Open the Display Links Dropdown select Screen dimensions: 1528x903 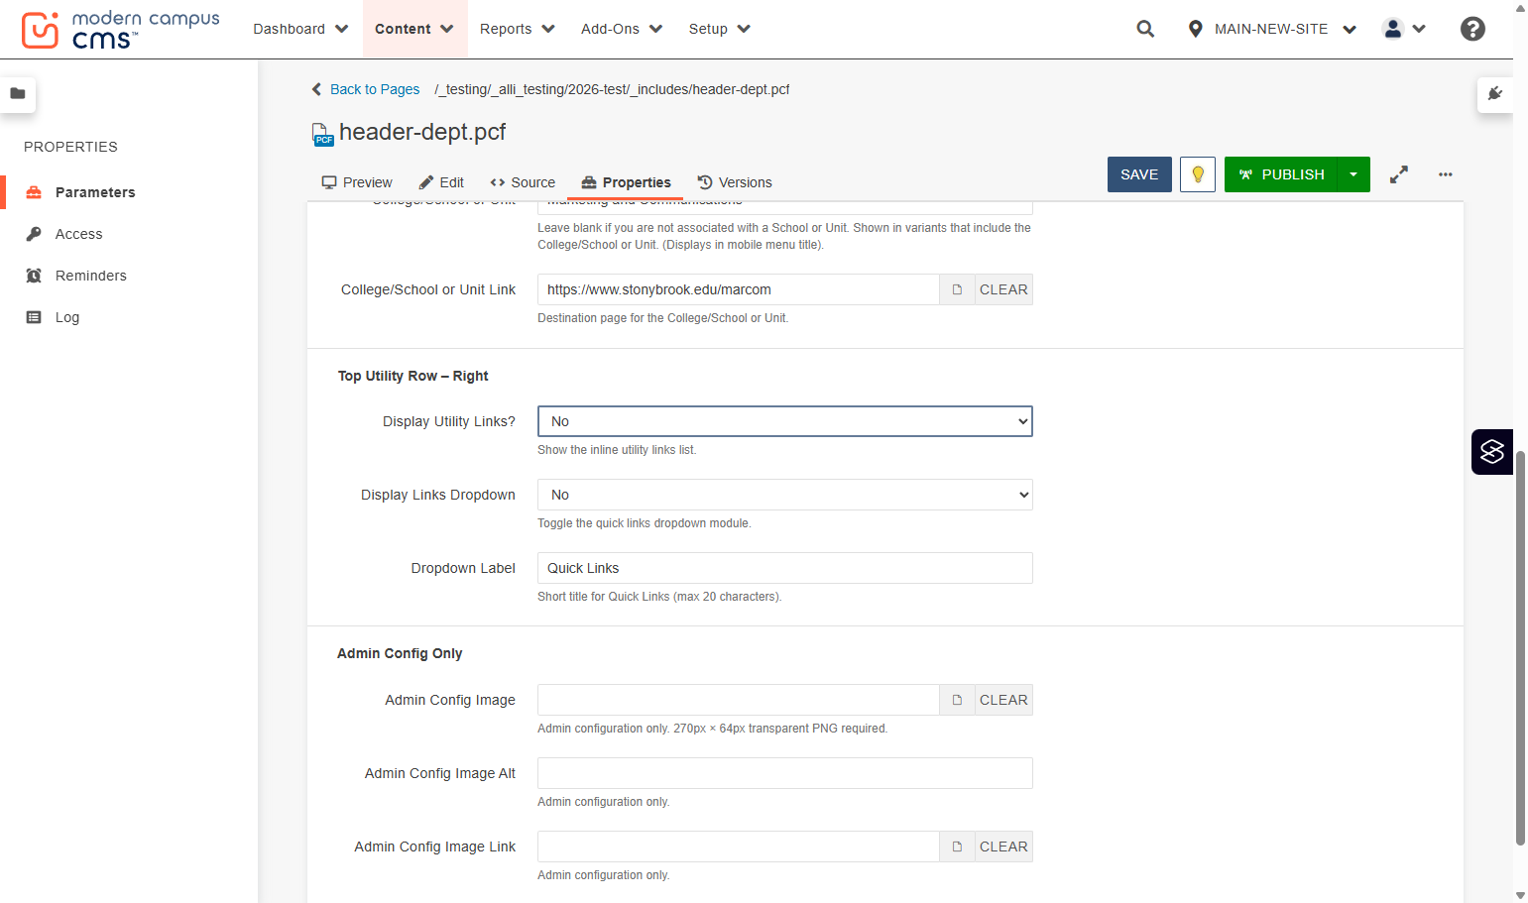785,495
